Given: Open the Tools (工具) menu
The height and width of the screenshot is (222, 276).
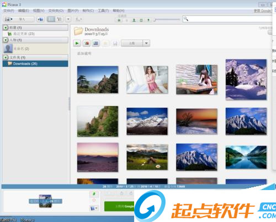Looking at the screenshot, I should [x=103, y=10].
